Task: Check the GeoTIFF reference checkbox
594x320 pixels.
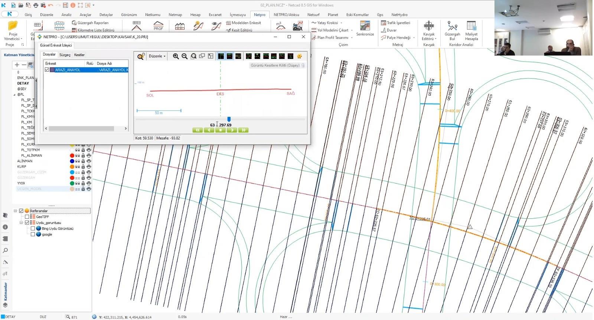Action: pos(27,217)
